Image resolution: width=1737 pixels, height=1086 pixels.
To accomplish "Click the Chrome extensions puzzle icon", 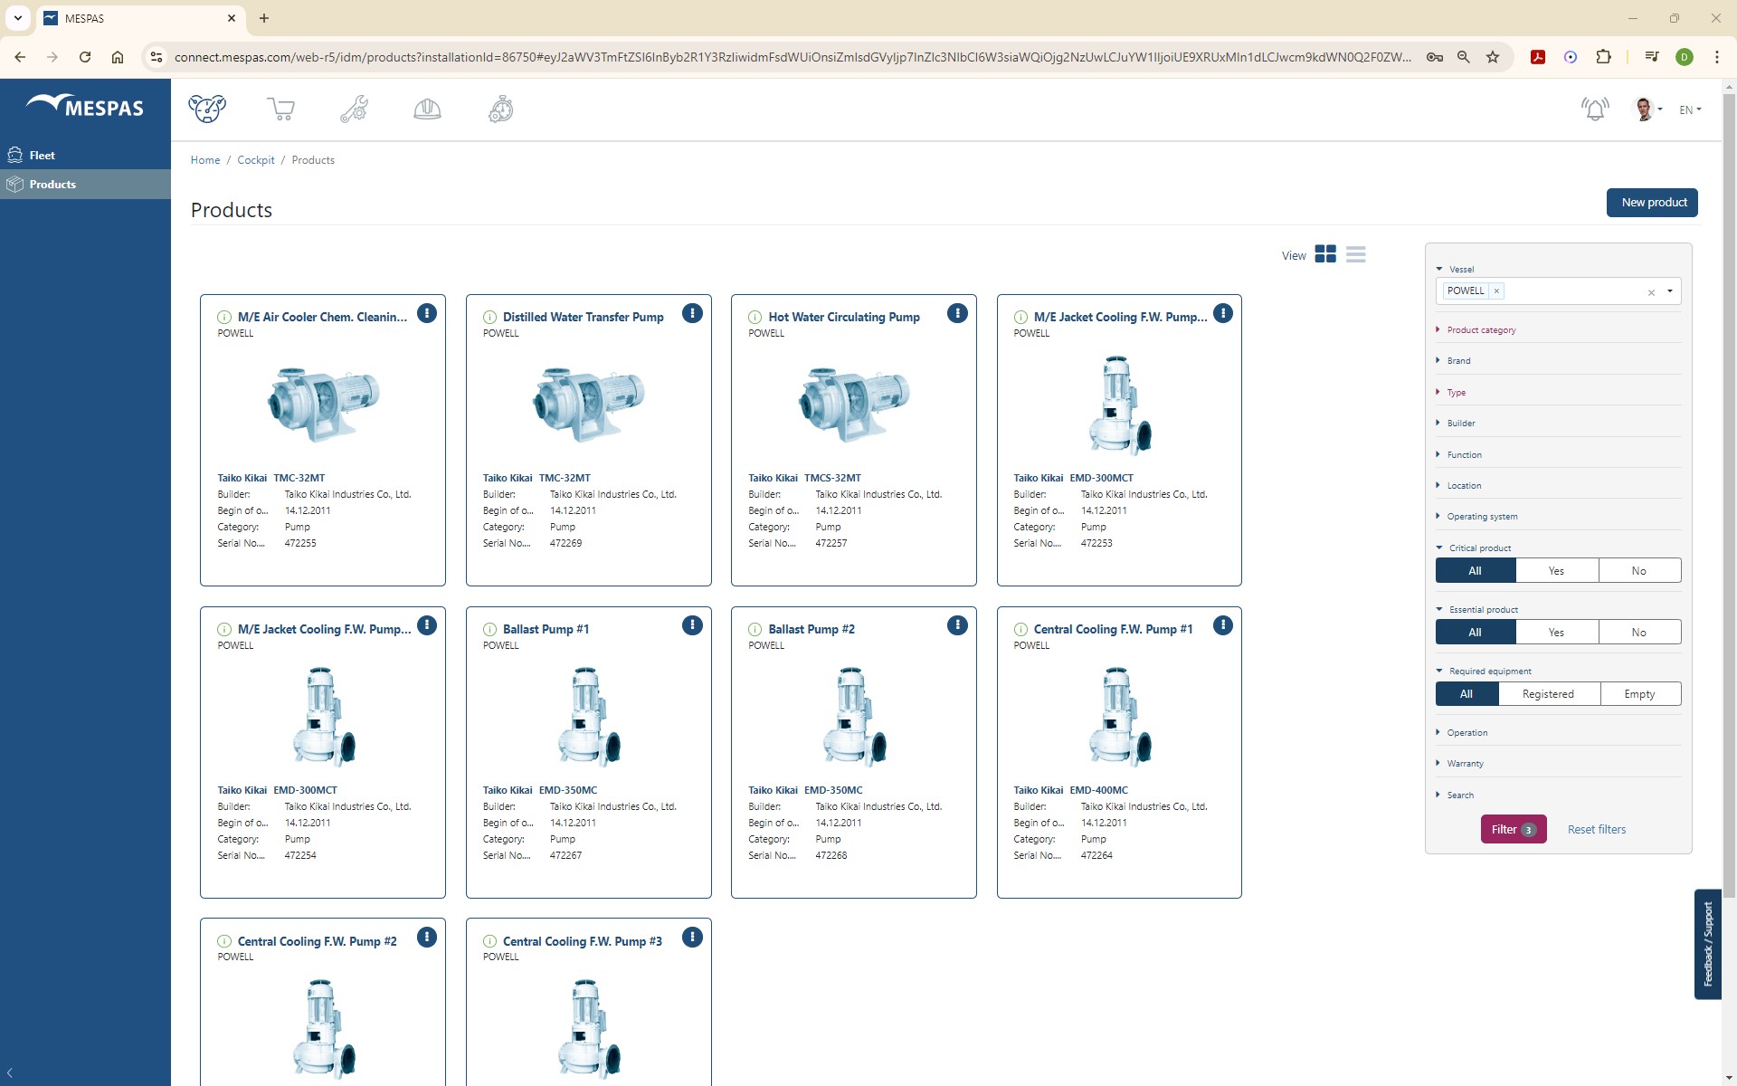I will [x=1603, y=57].
